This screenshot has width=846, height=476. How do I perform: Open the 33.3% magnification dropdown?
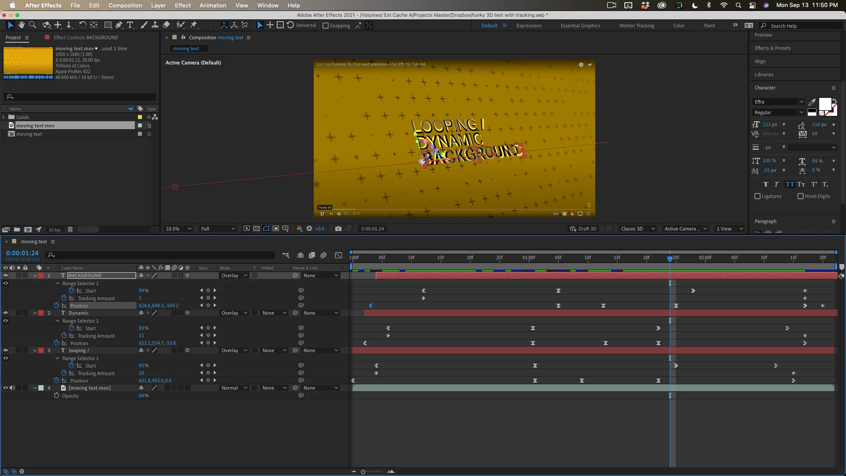(178, 229)
